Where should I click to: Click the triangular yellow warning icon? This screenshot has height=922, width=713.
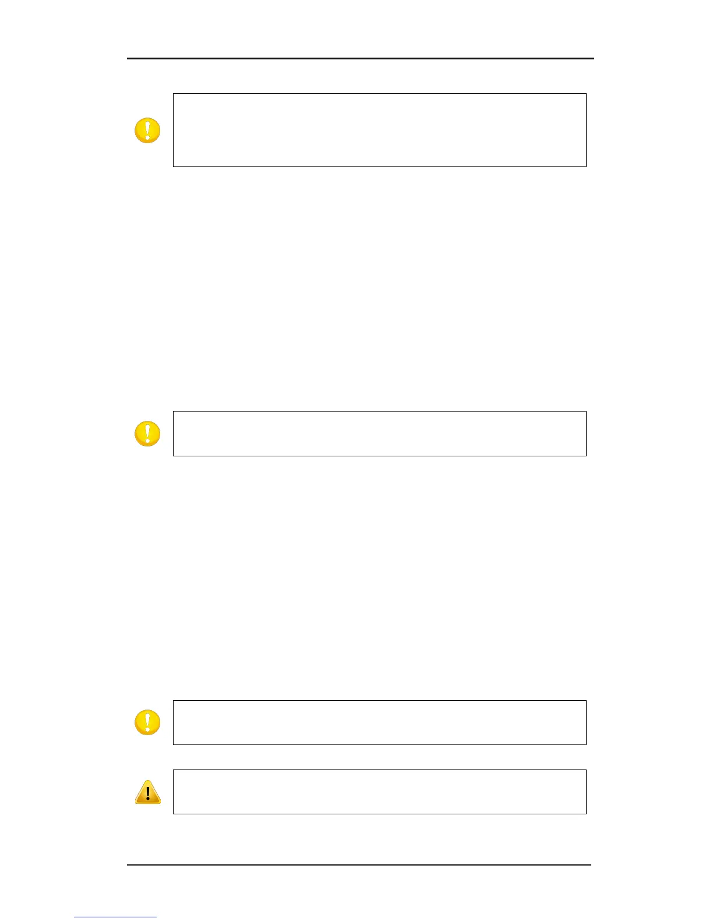147,792
